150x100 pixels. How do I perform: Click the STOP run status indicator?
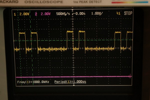pyautogui.click(x=128, y=13)
